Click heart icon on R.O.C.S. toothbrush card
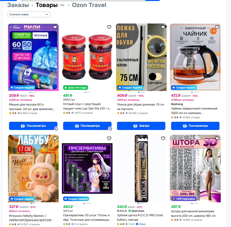 163,138
